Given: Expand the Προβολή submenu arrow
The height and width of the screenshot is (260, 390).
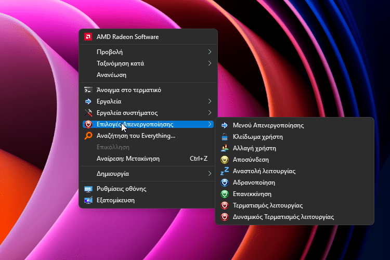Looking at the screenshot, I should pos(210,52).
